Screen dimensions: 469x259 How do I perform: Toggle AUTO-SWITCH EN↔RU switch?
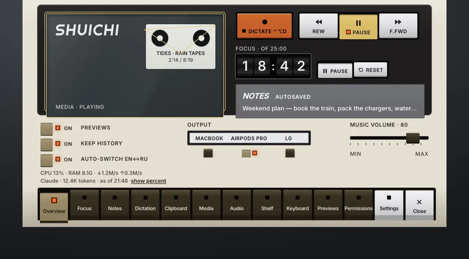pos(47,160)
